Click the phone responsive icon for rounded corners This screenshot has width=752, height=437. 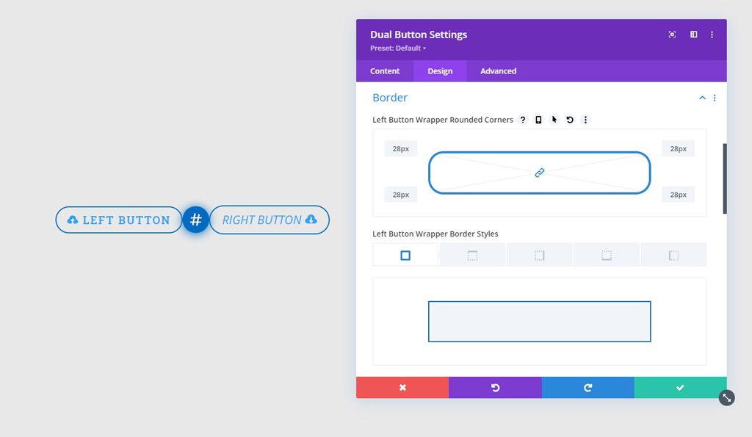[x=538, y=120]
